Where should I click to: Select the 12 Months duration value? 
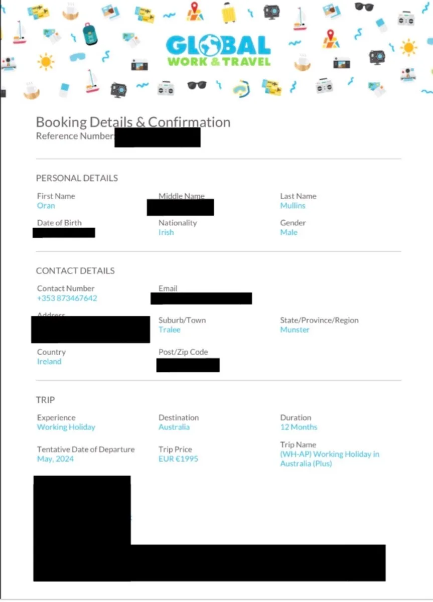point(299,427)
